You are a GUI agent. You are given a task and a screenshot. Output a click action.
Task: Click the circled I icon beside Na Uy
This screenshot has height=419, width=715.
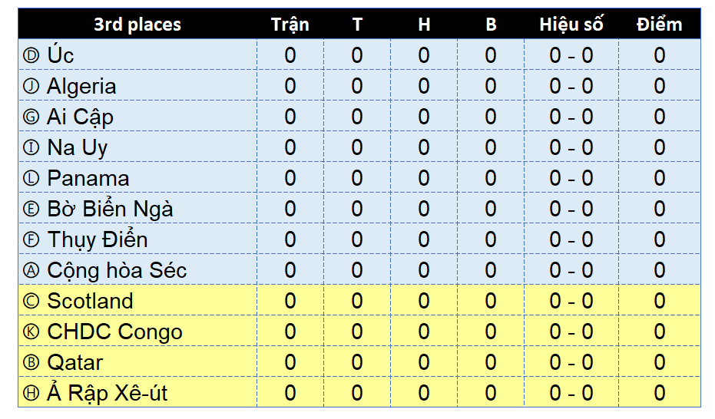tap(31, 147)
